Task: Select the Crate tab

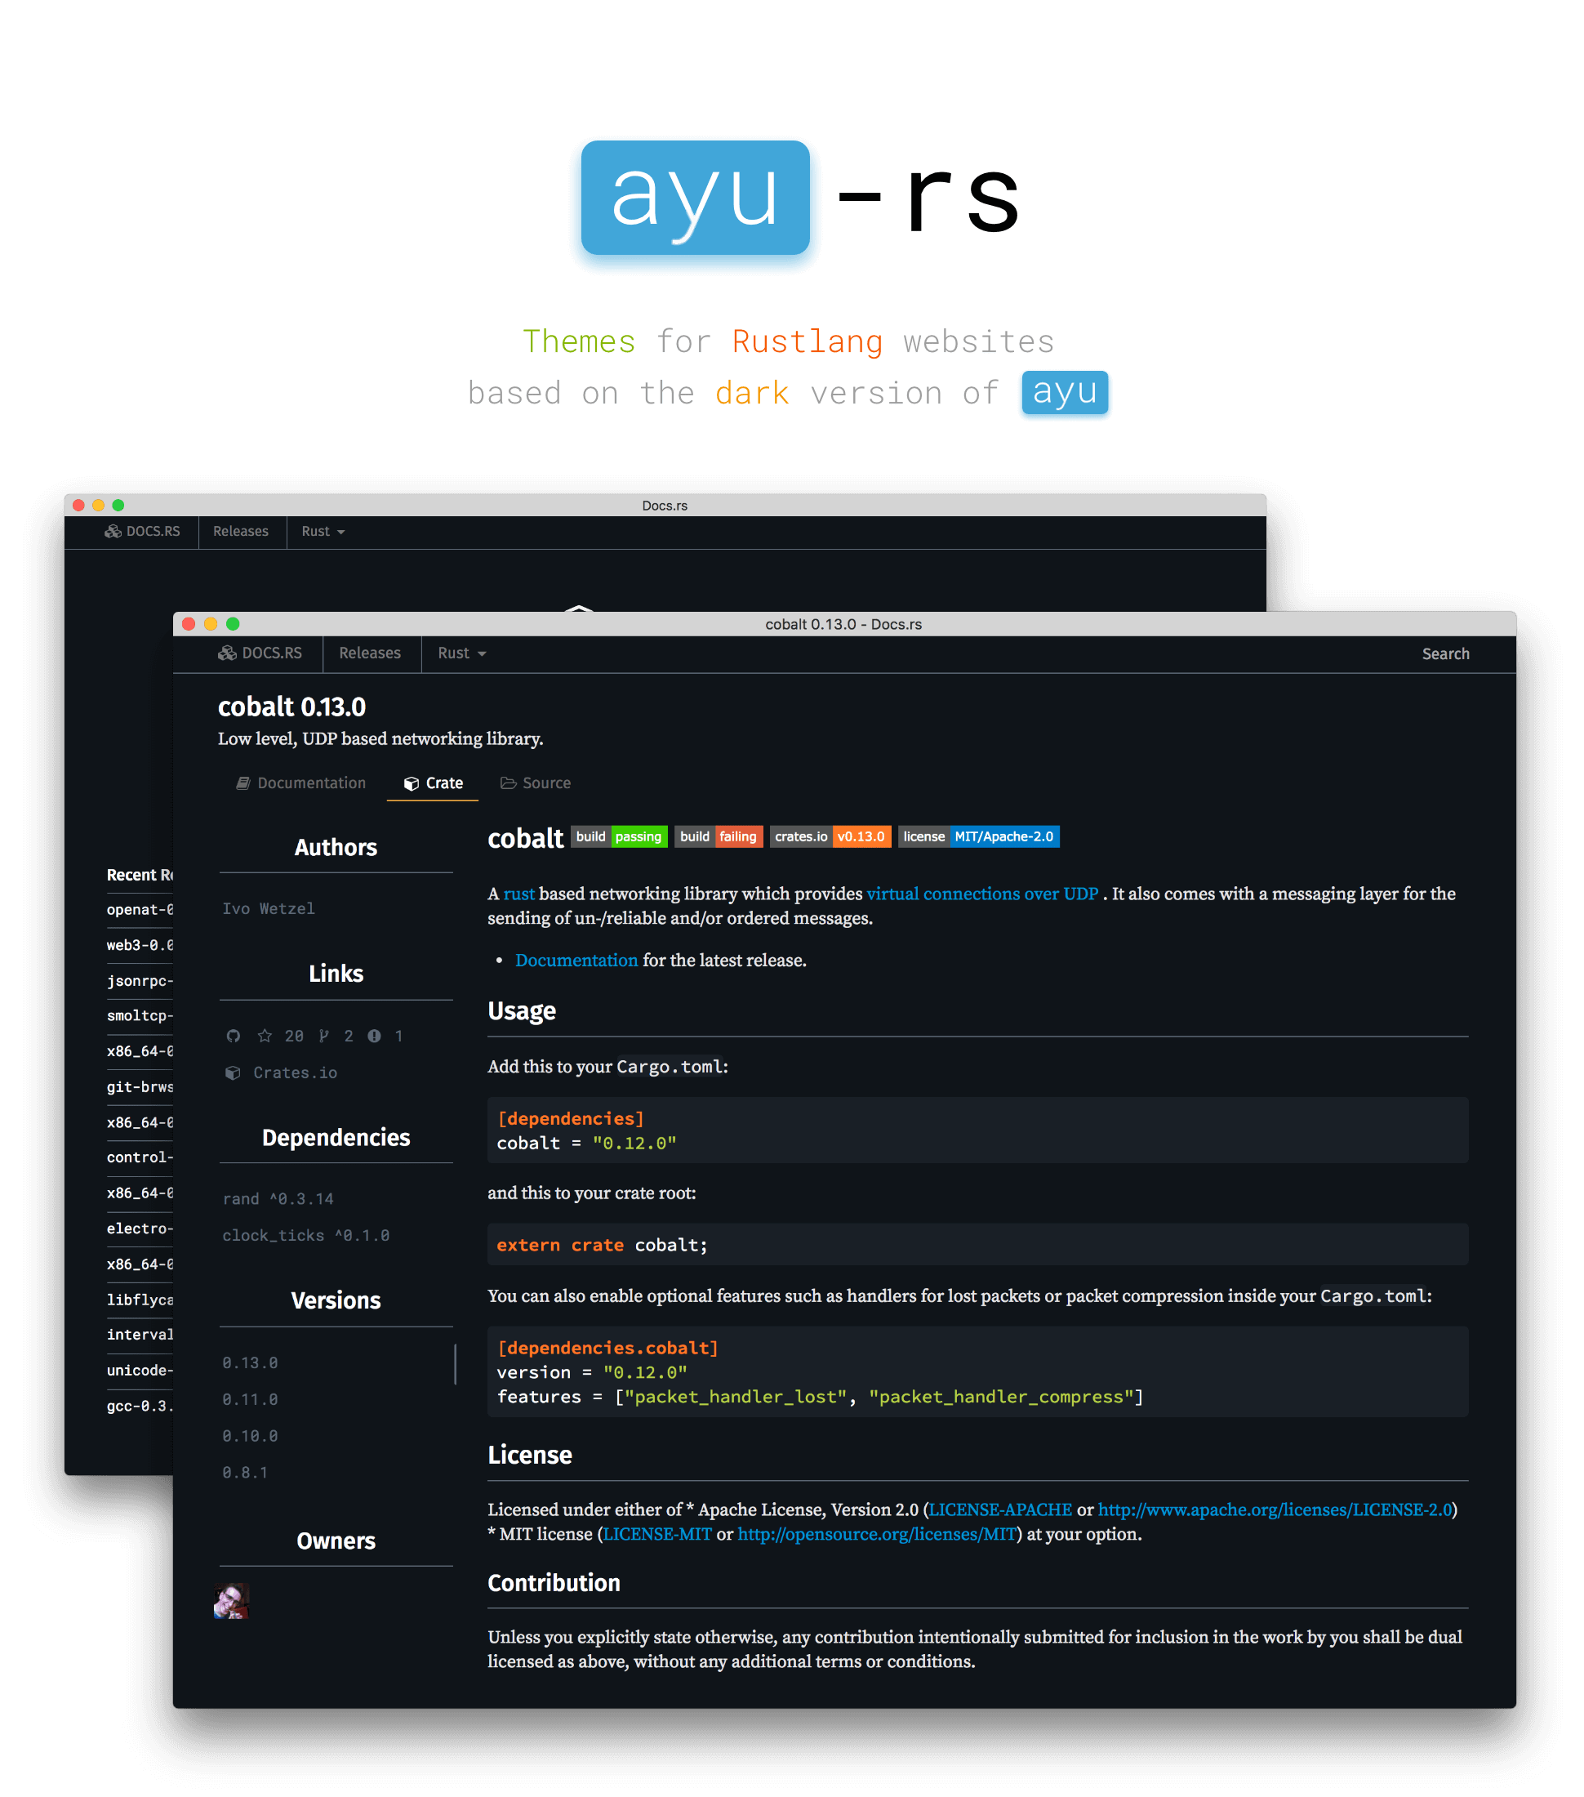Action: pos(433,783)
